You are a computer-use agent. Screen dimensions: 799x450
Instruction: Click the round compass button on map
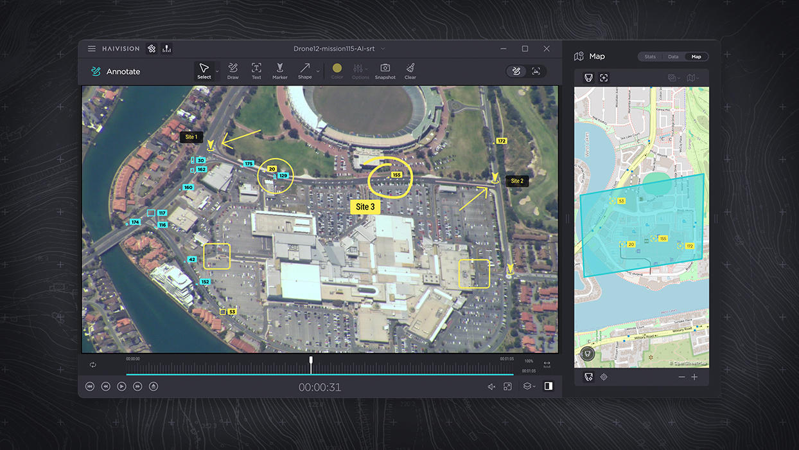tap(587, 354)
